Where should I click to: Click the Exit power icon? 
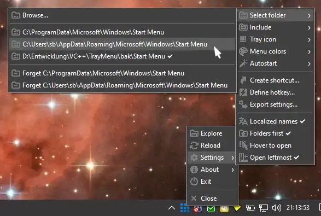[194, 182]
